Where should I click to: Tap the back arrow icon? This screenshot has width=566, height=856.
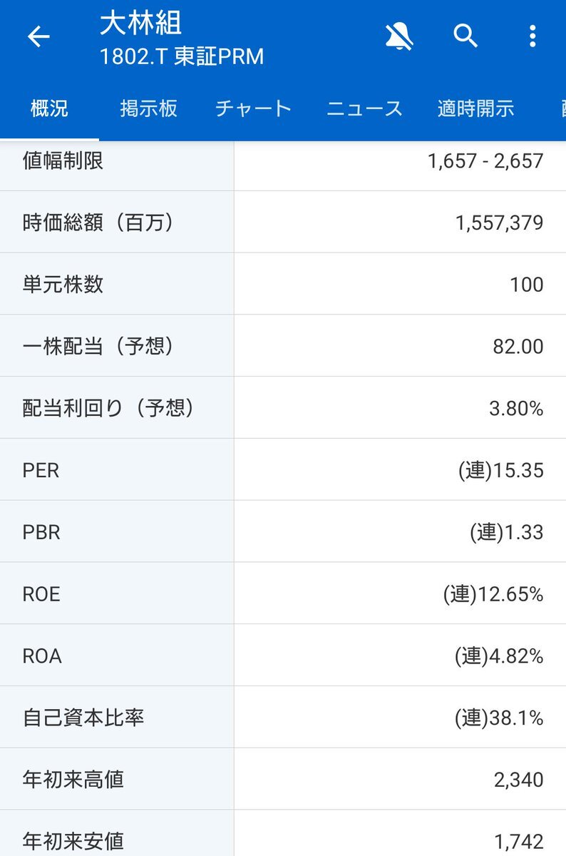click(38, 36)
